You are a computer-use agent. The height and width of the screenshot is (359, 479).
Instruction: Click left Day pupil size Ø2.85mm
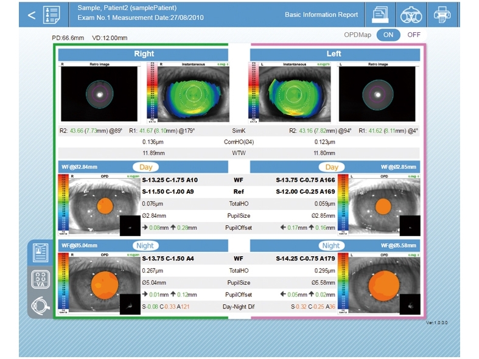(x=324, y=216)
